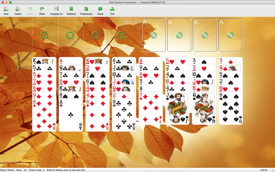275x172 pixels.
Task: Pick the Jack of spades card
Action: point(177,108)
